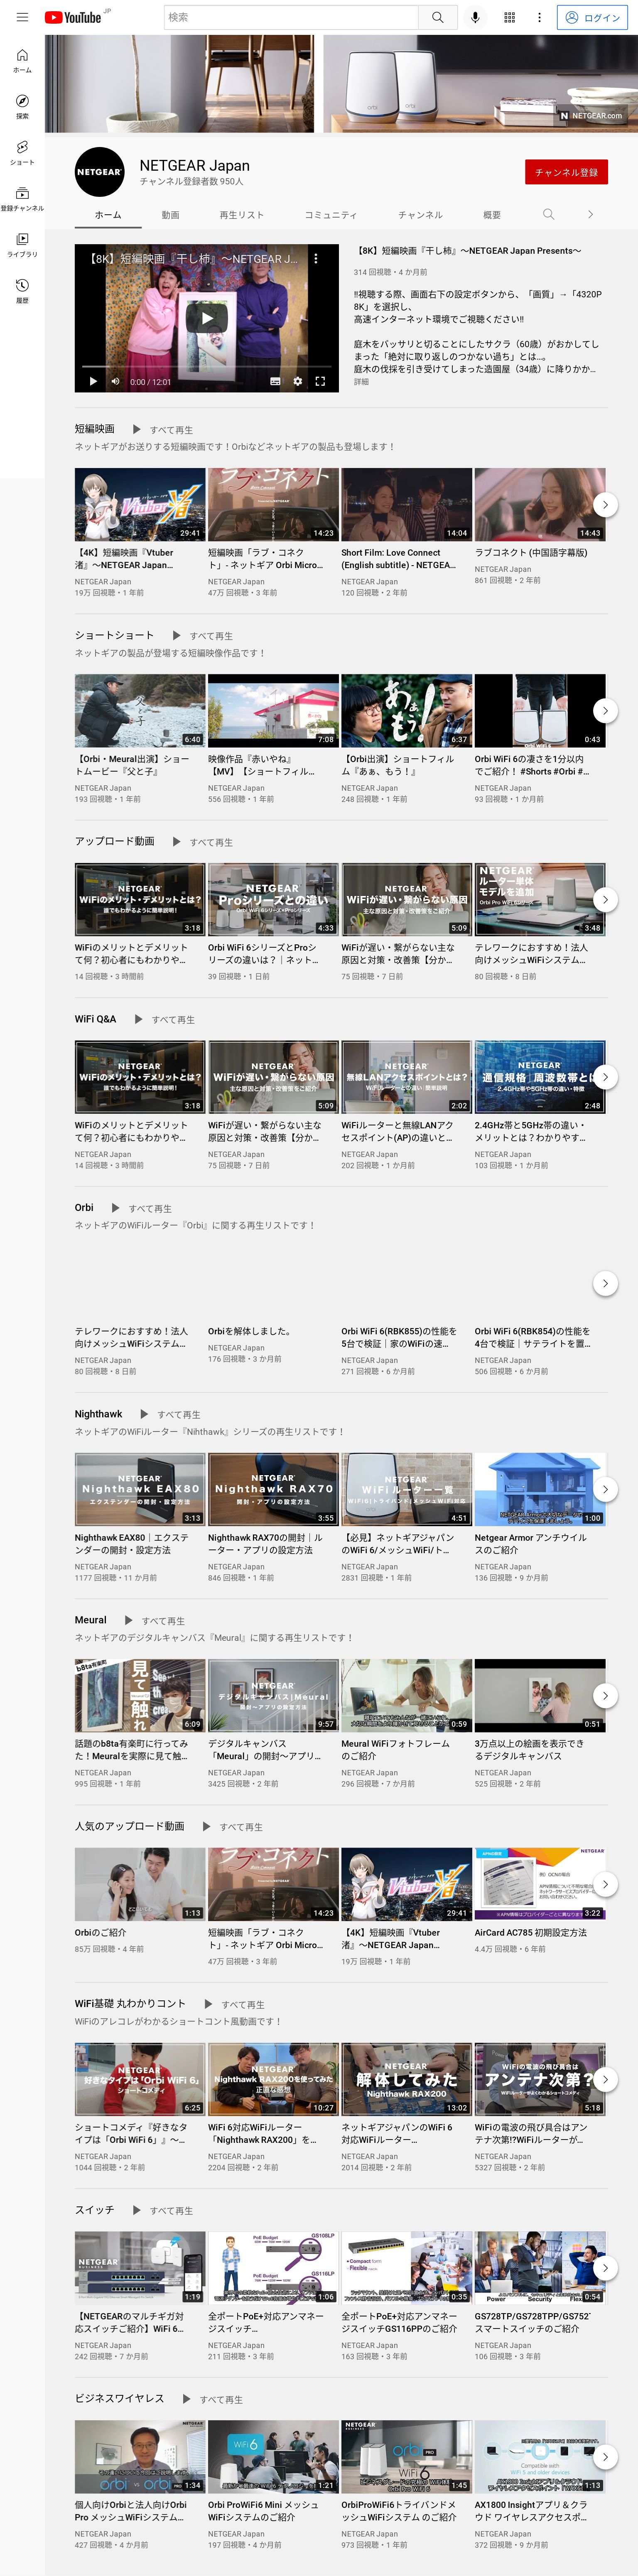
Task: Switch to the コミュニティ tab
Action: pos(331,215)
